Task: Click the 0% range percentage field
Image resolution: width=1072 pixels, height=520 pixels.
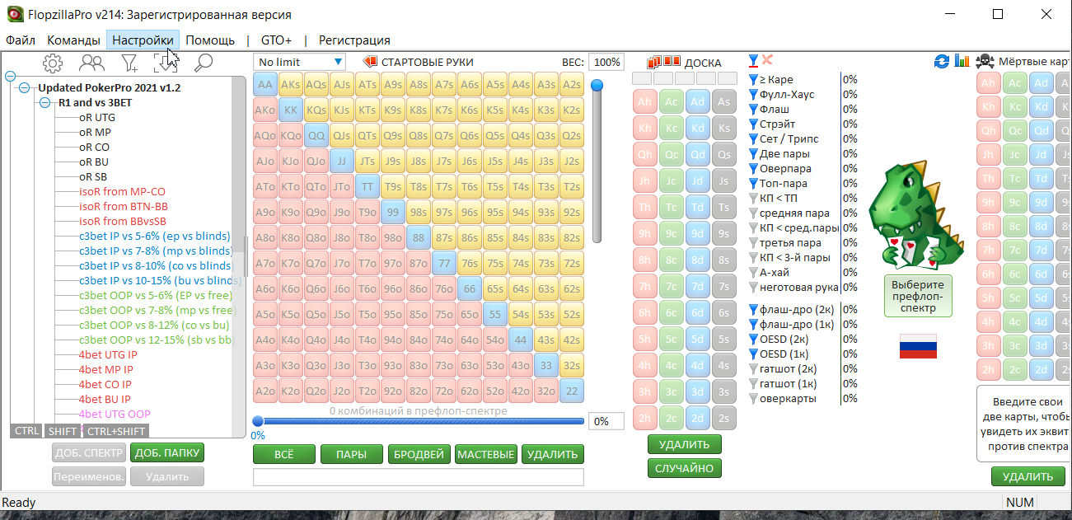Action: coord(606,421)
